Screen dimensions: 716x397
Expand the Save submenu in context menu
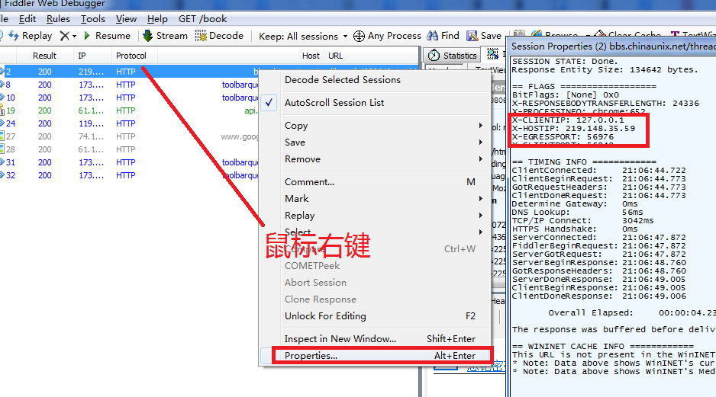pos(375,142)
